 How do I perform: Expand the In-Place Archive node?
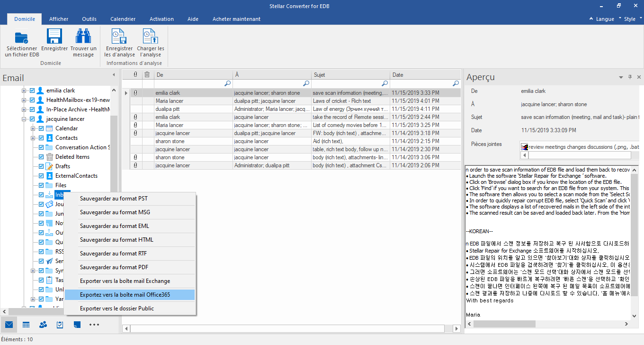pyautogui.click(x=24, y=109)
